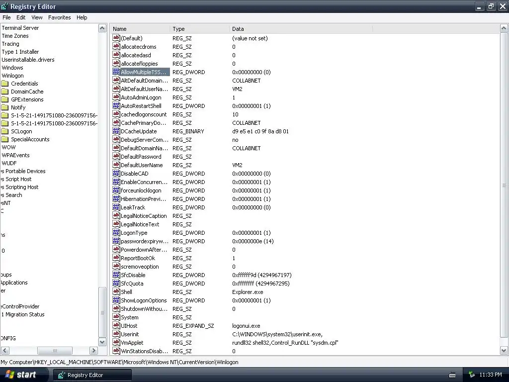The height and width of the screenshot is (382, 509).
Task: Click the GPExtensions folder icon
Action: 5,99
